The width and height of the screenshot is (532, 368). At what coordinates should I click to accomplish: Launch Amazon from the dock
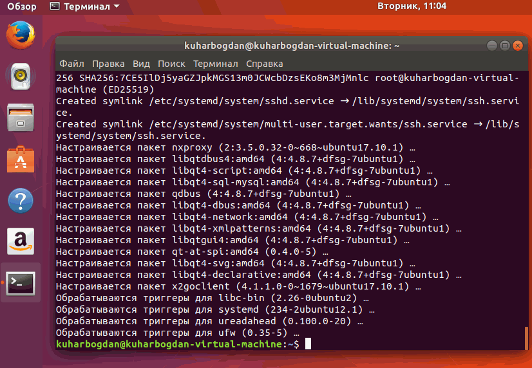(20, 241)
